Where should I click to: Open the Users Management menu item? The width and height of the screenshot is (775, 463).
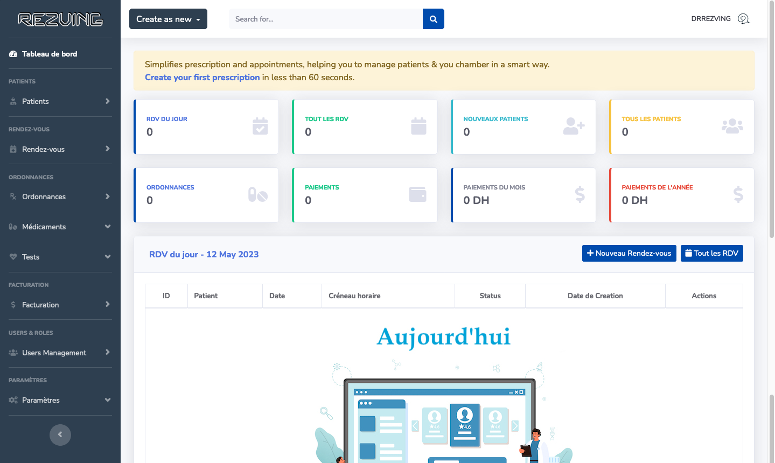click(60, 353)
